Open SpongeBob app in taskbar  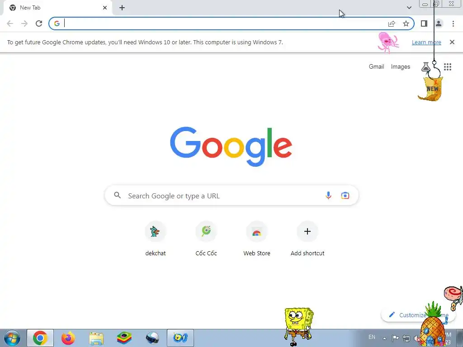click(180, 338)
